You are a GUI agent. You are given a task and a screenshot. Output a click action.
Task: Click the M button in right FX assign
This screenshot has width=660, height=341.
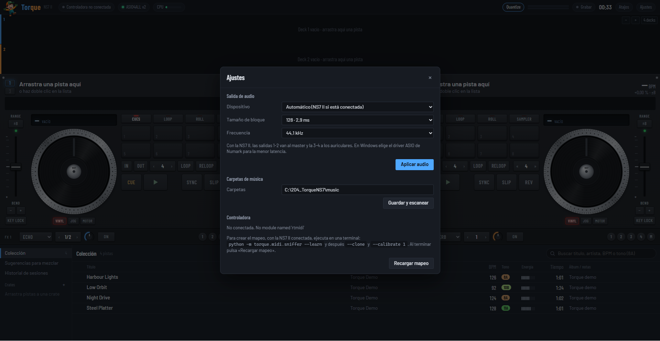(651, 236)
